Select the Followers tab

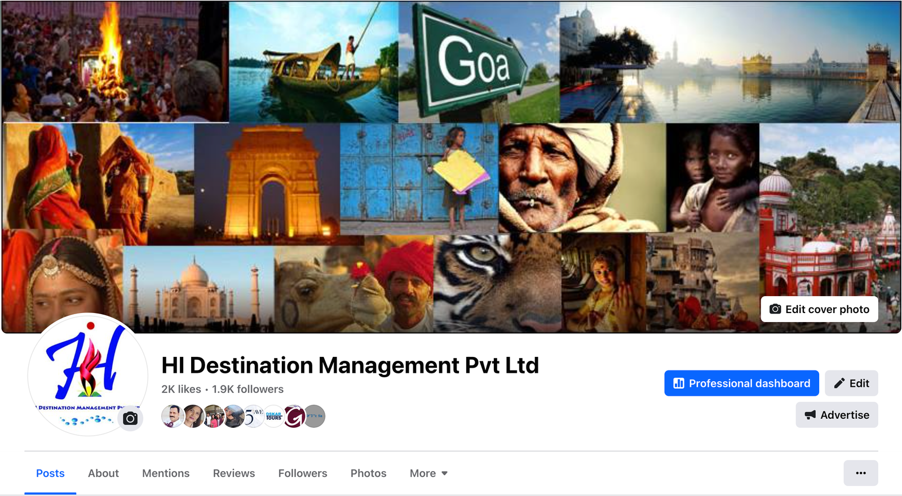click(303, 473)
